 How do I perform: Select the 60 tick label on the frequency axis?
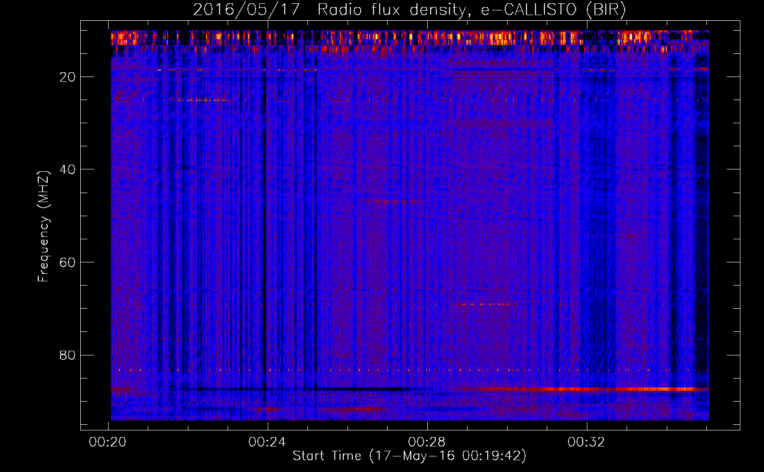(68, 262)
